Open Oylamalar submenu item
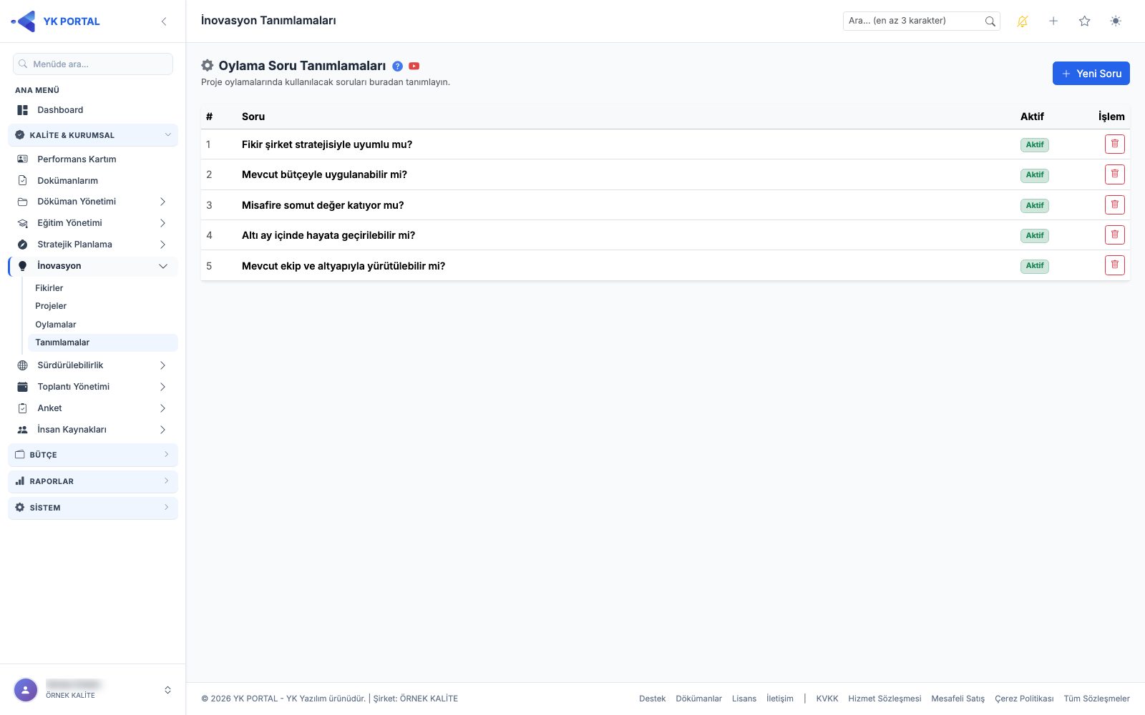 point(102,325)
